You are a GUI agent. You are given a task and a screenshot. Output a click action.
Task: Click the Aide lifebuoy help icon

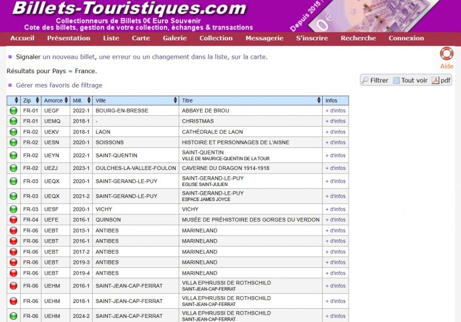coord(447,54)
